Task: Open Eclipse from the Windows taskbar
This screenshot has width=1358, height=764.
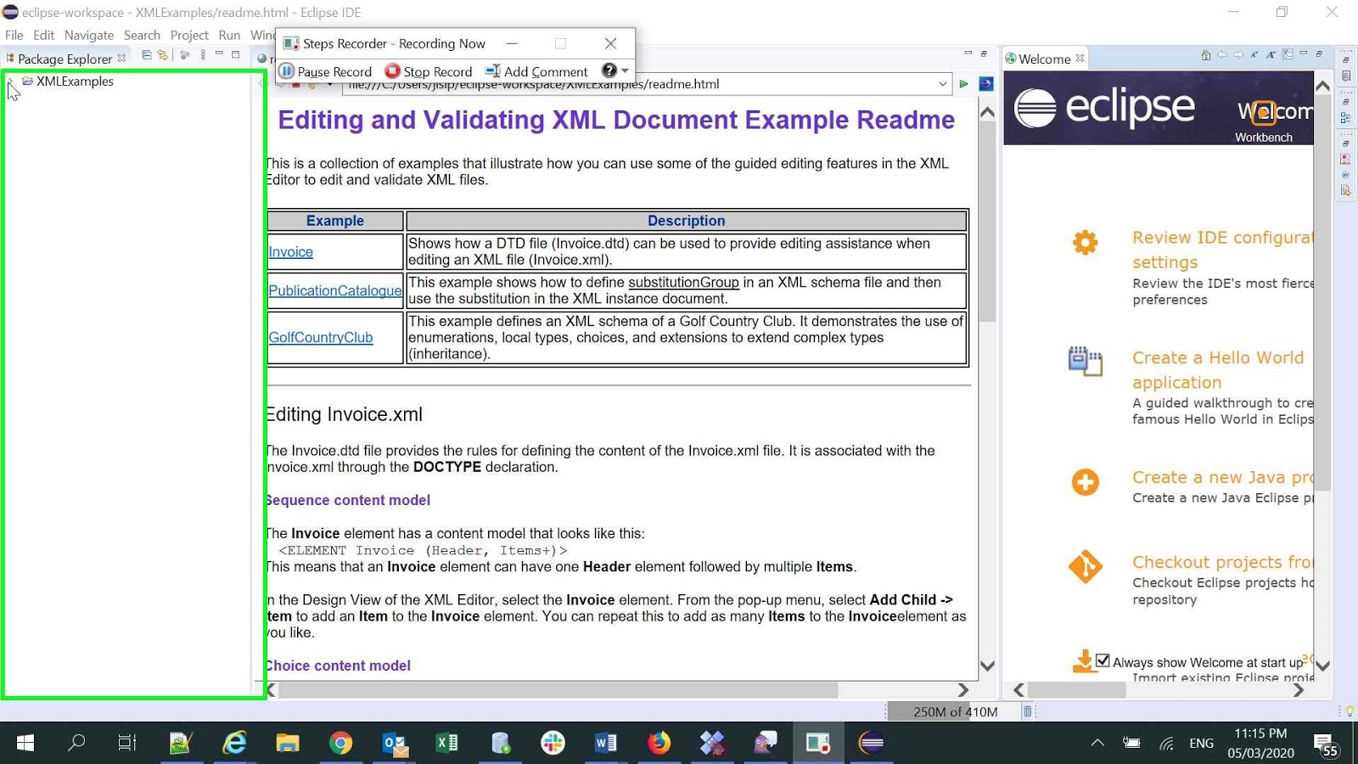Action: [x=872, y=743]
